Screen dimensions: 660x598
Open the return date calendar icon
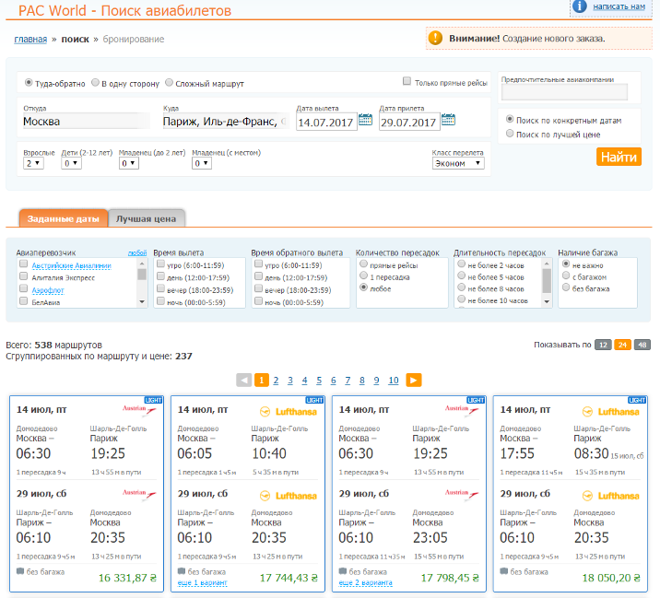click(448, 120)
